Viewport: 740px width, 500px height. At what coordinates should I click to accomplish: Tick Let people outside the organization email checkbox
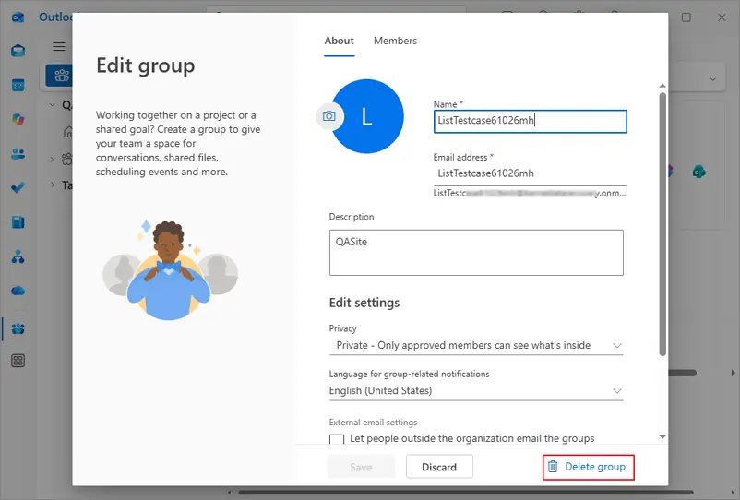337,439
